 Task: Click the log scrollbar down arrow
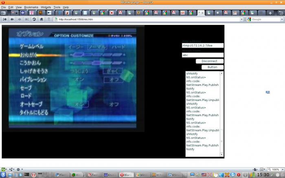221,155
